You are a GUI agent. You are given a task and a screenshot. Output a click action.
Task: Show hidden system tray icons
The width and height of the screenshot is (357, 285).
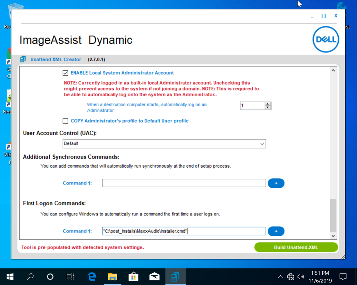(x=281, y=276)
